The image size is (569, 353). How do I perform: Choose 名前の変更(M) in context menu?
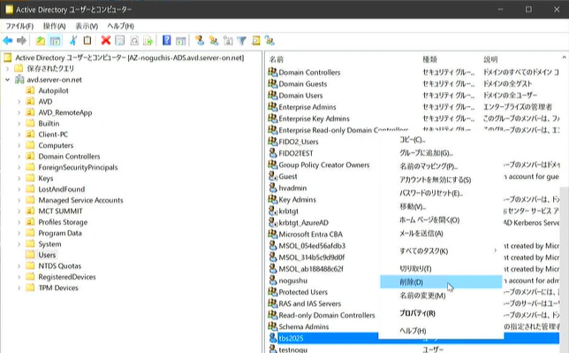coord(441,295)
